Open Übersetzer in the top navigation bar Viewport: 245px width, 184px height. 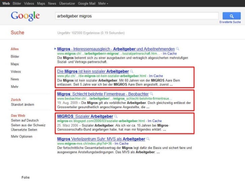pyautogui.click(x=67, y=3)
